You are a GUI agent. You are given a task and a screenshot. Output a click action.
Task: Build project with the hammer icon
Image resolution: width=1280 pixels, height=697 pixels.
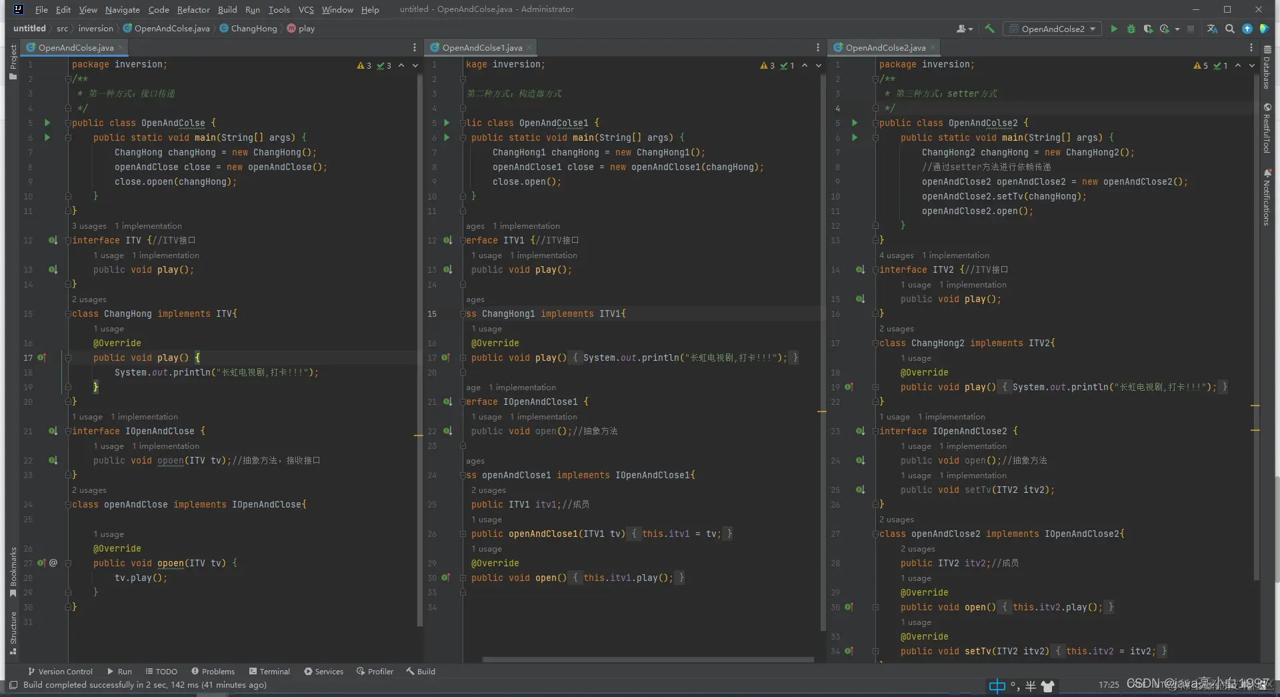(x=989, y=29)
